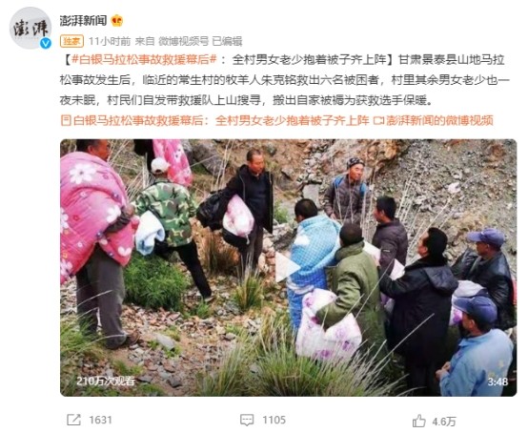Image resolution: width=528 pixels, height=433 pixels.
Task: Click the comment count 1105
Action: pyautogui.click(x=274, y=421)
